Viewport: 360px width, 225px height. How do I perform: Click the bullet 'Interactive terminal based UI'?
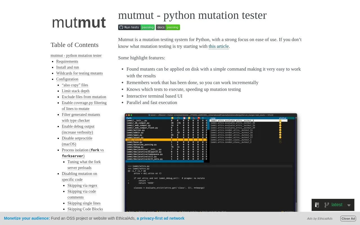click(154, 96)
